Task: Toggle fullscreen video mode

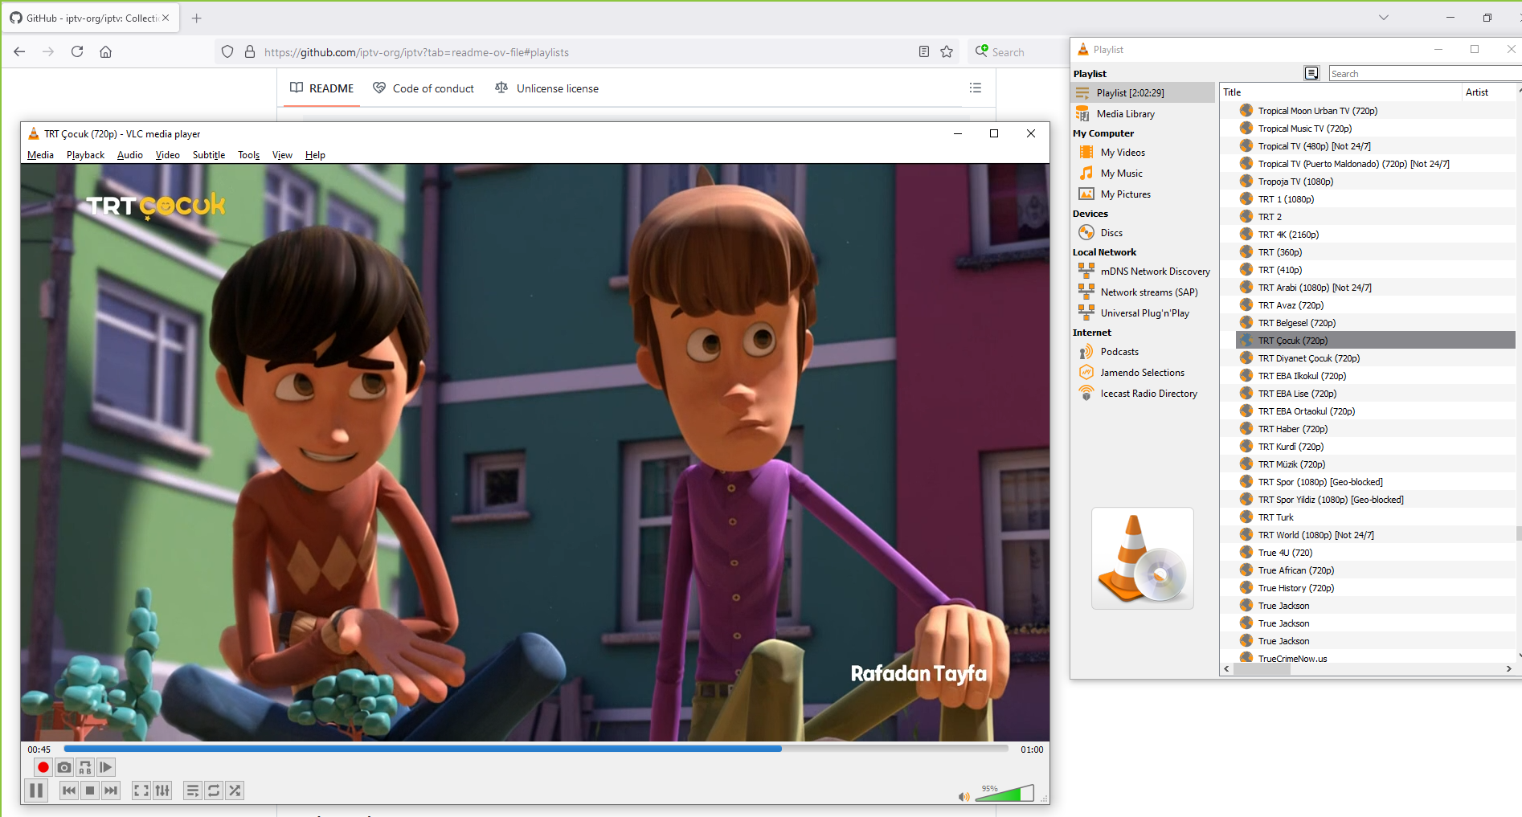Action: coord(141,790)
